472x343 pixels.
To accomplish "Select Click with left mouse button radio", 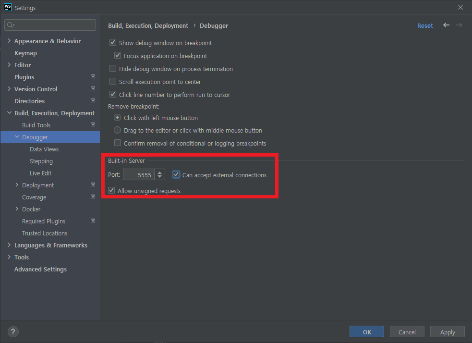I will (117, 117).
